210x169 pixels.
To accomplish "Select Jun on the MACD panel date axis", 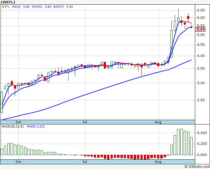I will [x=18, y=162].
